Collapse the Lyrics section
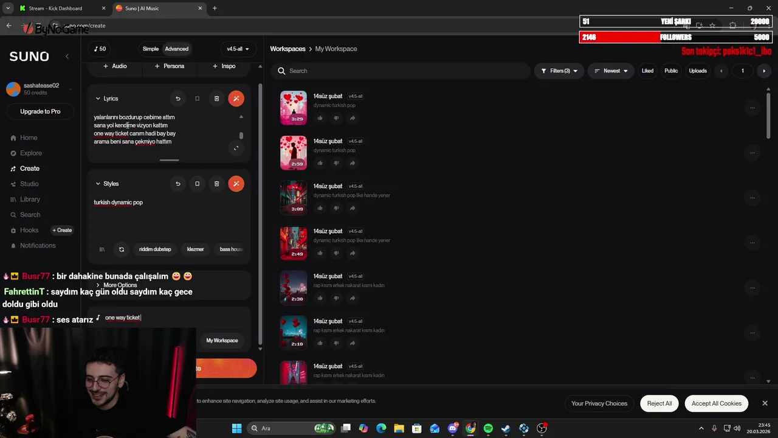Image resolution: width=778 pixels, height=438 pixels. [x=98, y=99]
